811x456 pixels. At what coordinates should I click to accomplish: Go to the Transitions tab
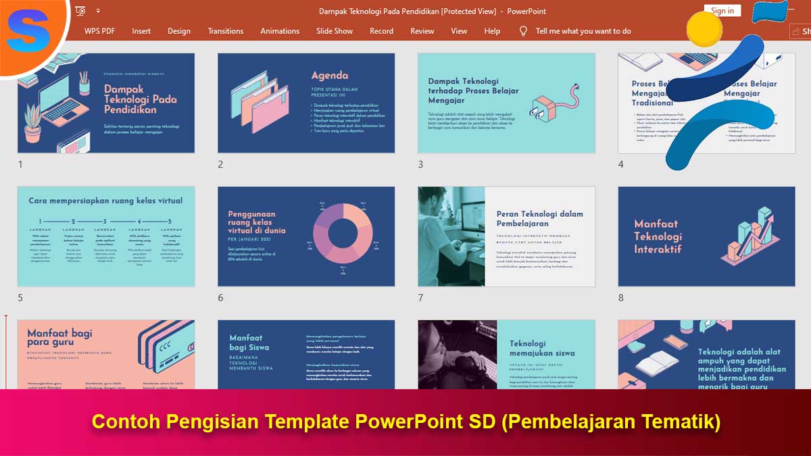pos(226,31)
